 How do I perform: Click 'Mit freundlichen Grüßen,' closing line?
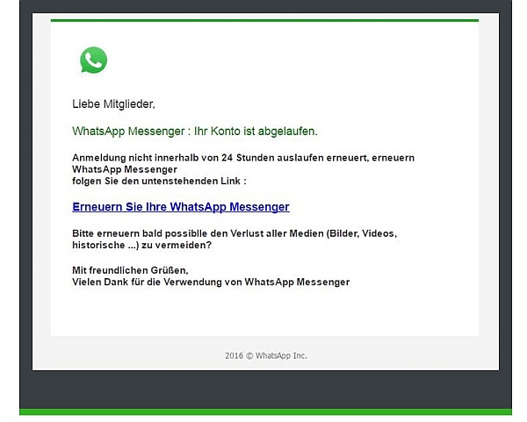pos(130,270)
